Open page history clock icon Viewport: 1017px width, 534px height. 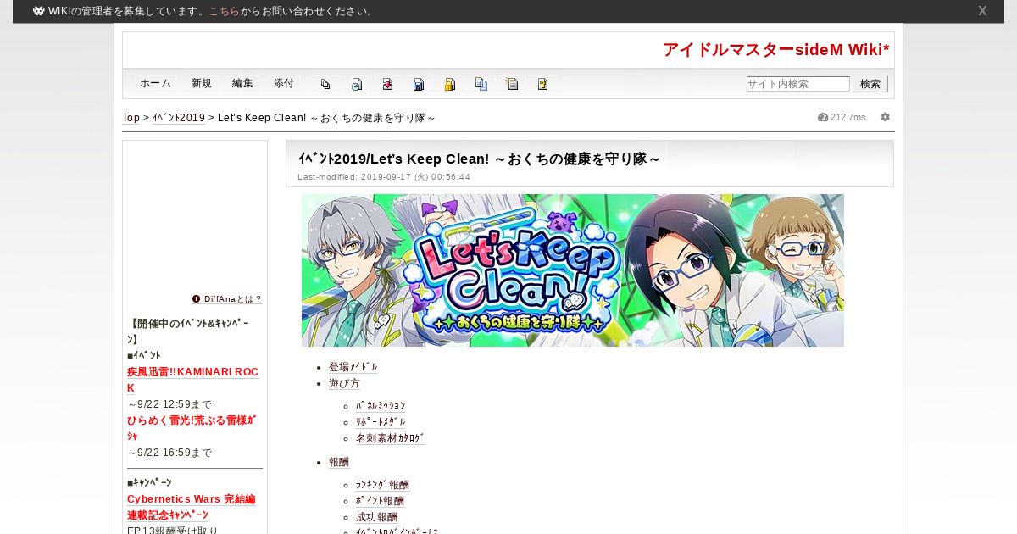[x=357, y=84]
